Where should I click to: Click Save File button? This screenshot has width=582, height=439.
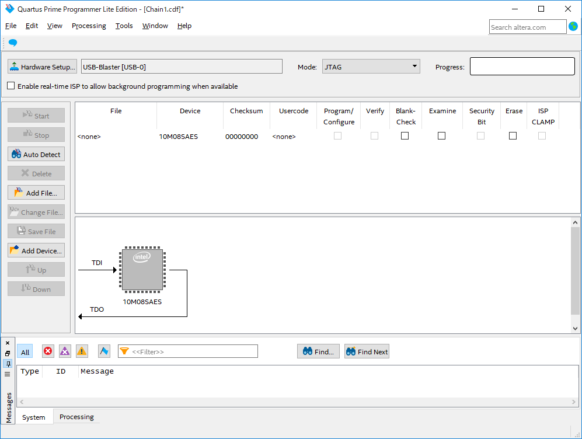(x=36, y=232)
